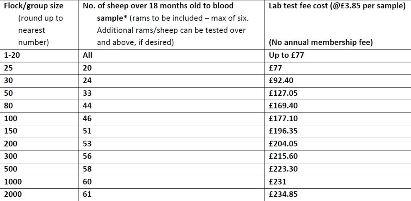The width and height of the screenshot is (411, 201).
Task: Click the sample count 44 cell
Action: (x=87, y=106)
